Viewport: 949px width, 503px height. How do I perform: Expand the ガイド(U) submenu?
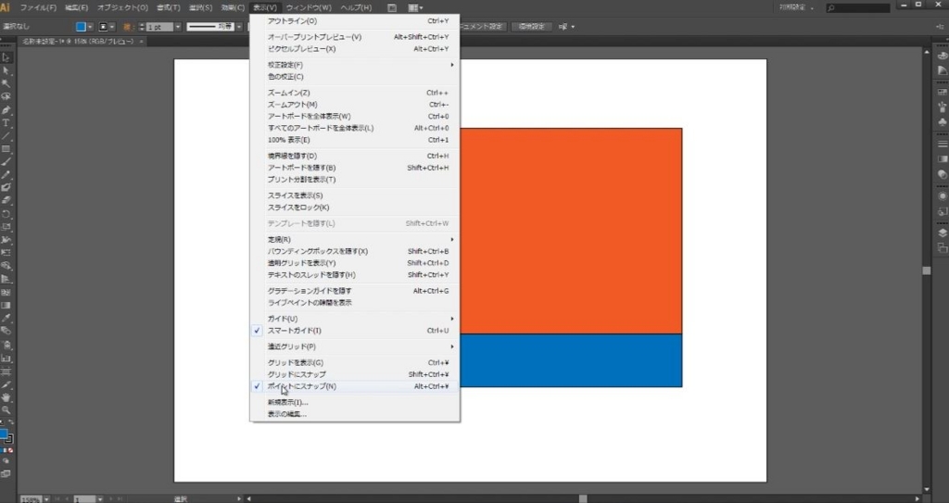pos(355,319)
